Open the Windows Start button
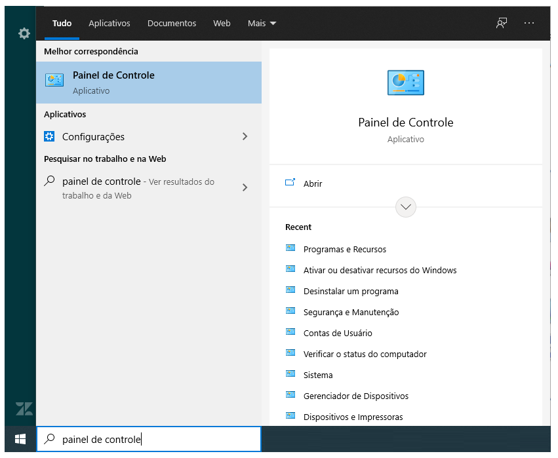This screenshot has width=558, height=458. (20, 439)
